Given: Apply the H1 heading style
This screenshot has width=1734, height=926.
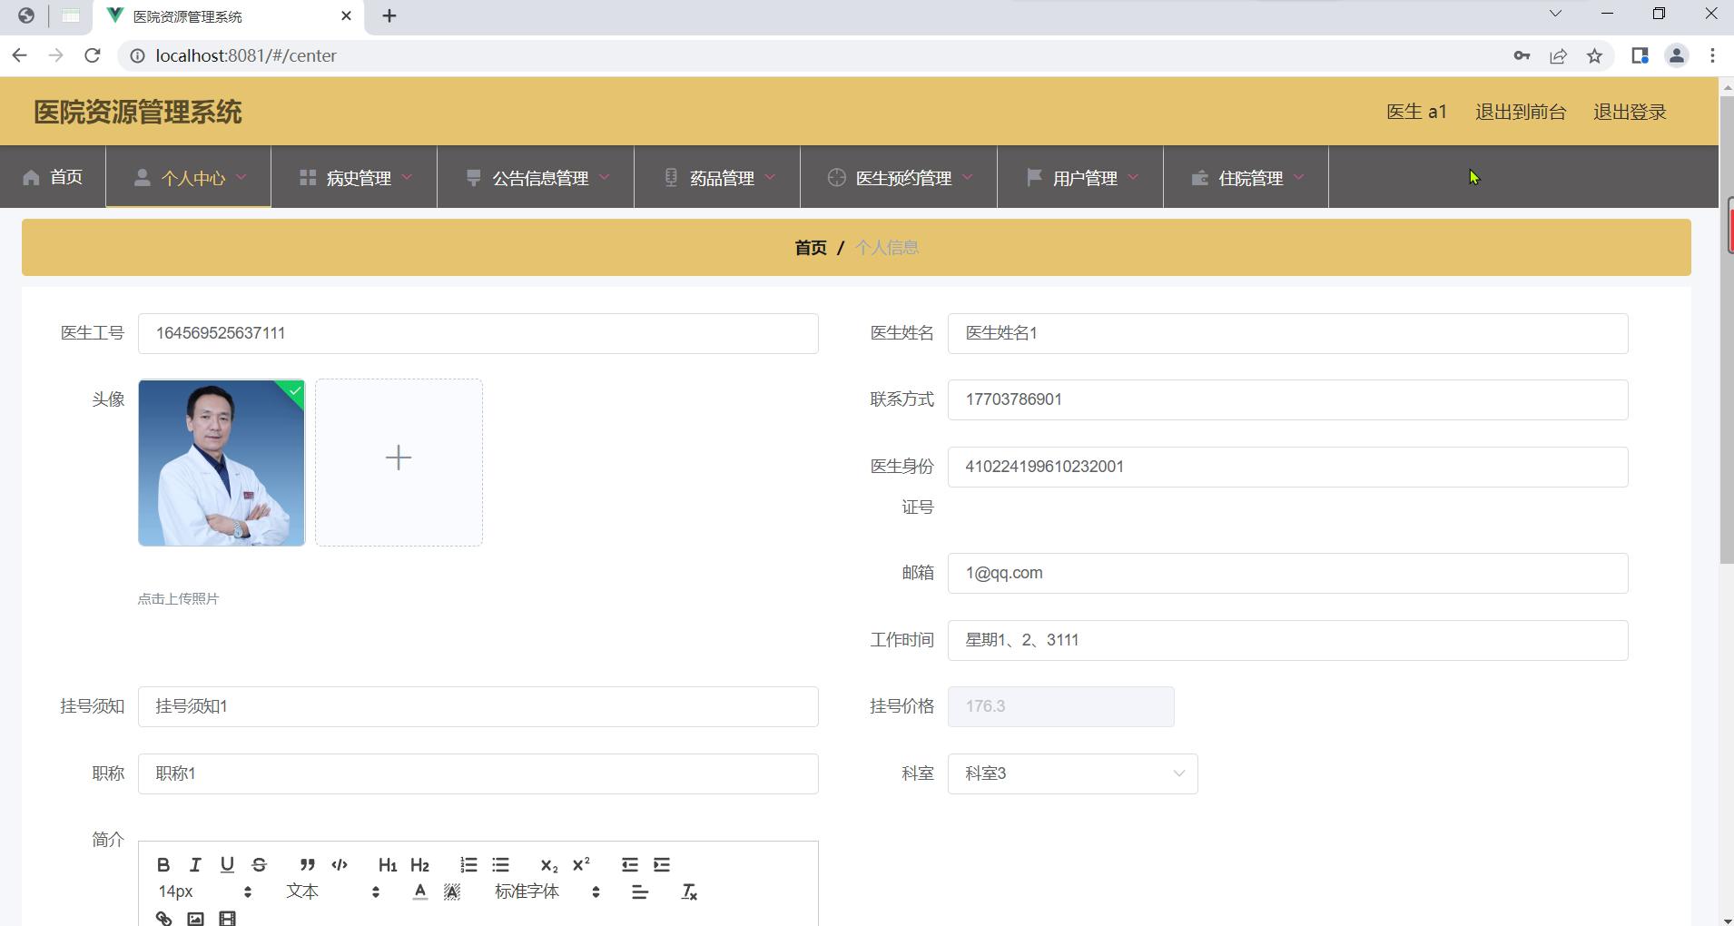Looking at the screenshot, I should (x=388, y=865).
